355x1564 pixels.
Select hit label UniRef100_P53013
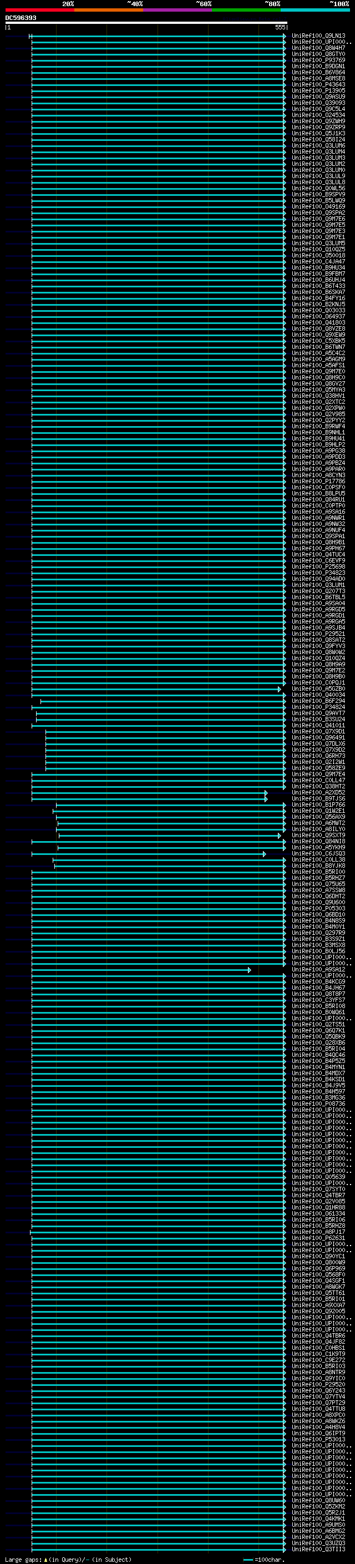318,1439
